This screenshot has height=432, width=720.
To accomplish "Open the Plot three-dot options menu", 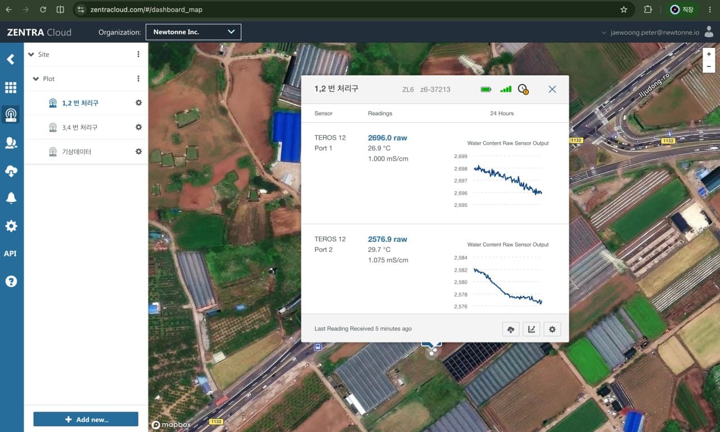I will click(x=138, y=79).
